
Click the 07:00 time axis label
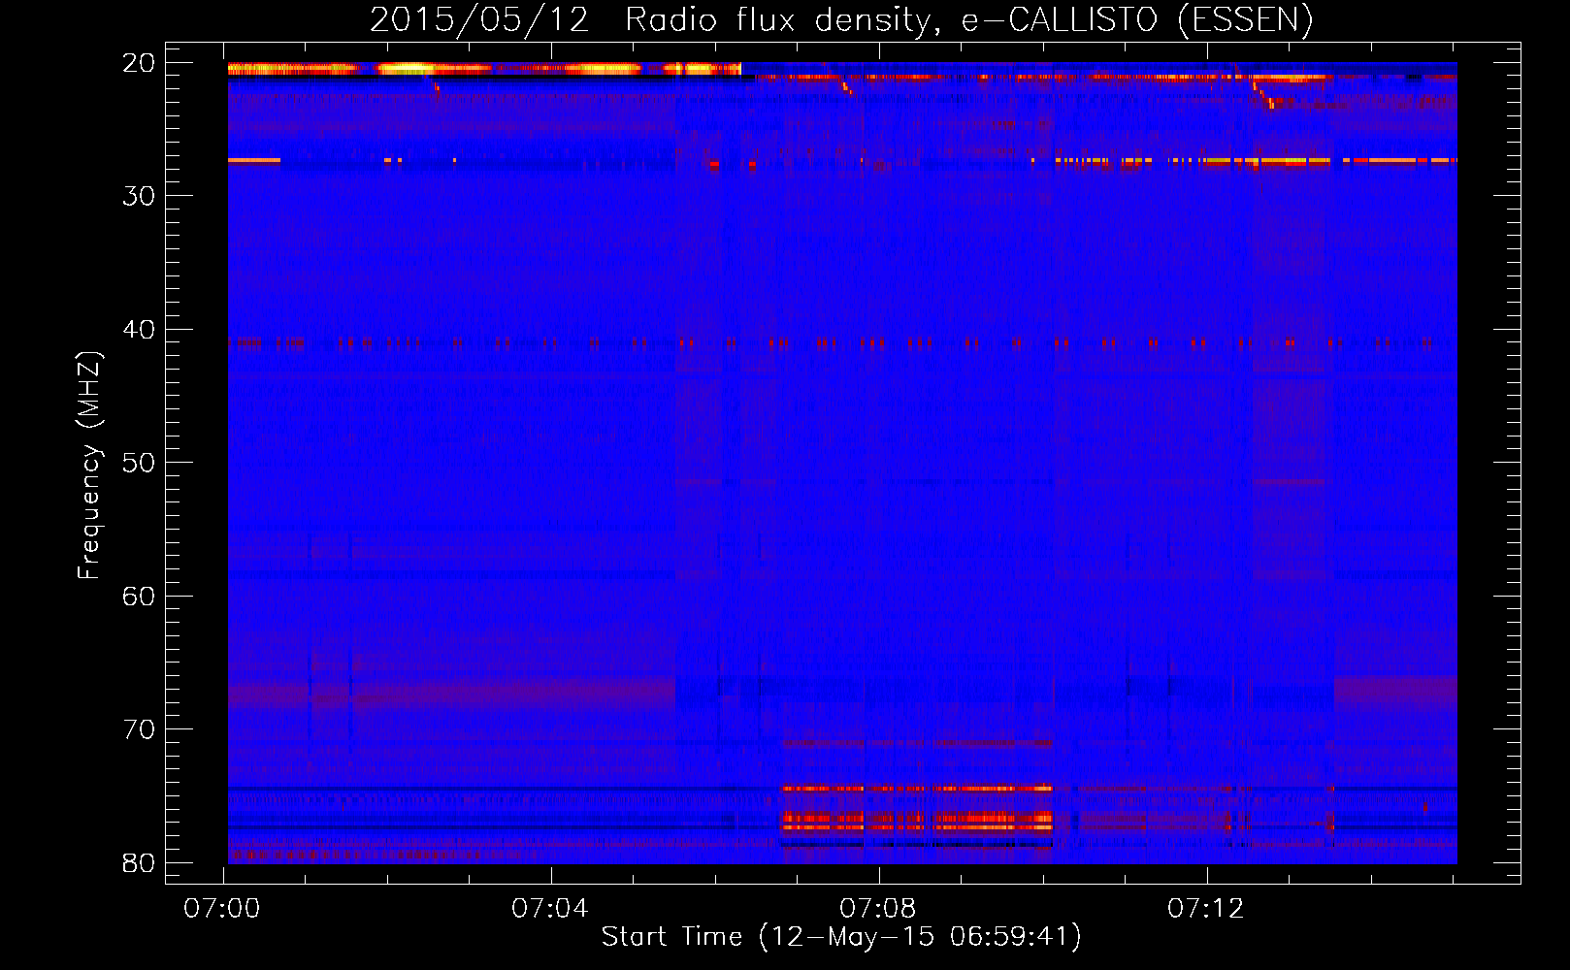coord(222,909)
